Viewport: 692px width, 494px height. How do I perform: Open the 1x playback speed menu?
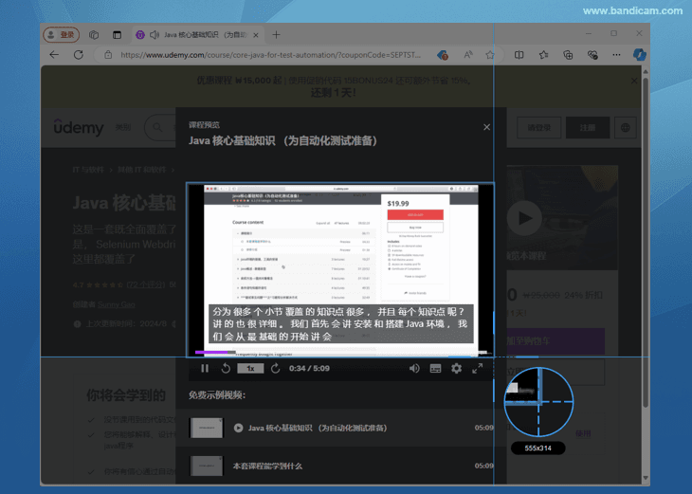[x=250, y=368]
